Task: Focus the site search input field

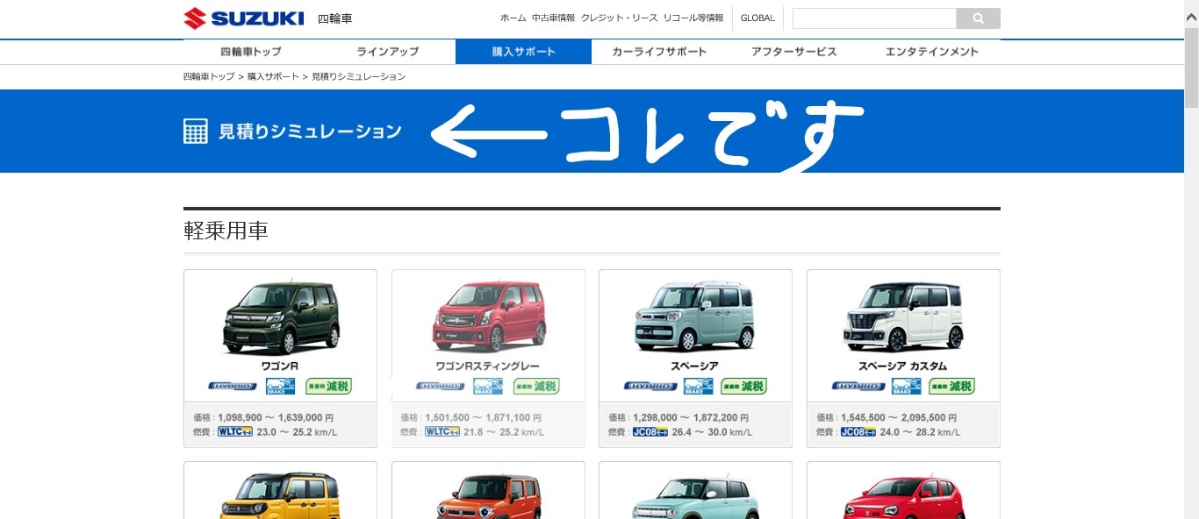Action: pyautogui.click(x=874, y=18)
